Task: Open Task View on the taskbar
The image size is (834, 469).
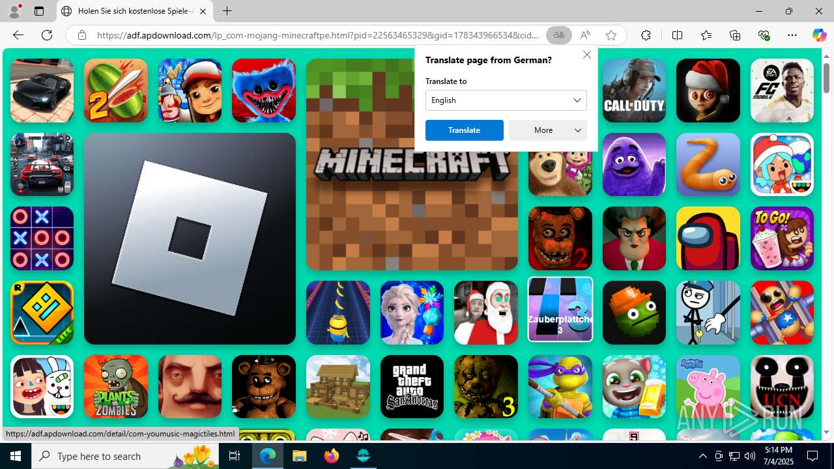Action: (x=235, y=456)
